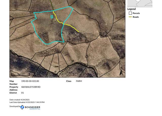Click the SCHNEIDER GEOSPATIAL text link
Screen dimensions: 162x116
click(x=32, y=108)
